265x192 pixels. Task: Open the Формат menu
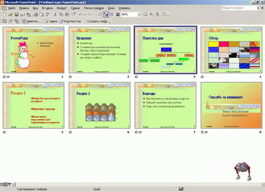pyautogui.click(x=62, y=8)
